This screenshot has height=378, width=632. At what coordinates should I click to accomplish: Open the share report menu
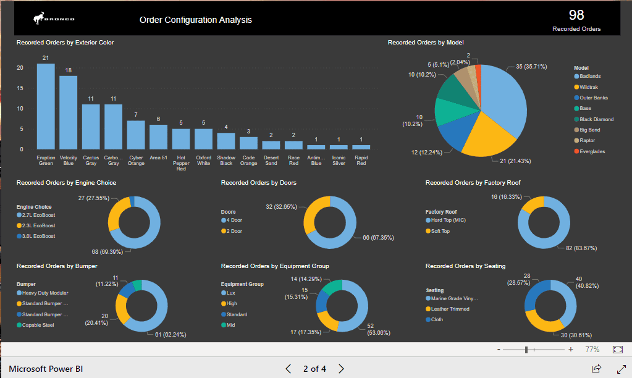596,368
